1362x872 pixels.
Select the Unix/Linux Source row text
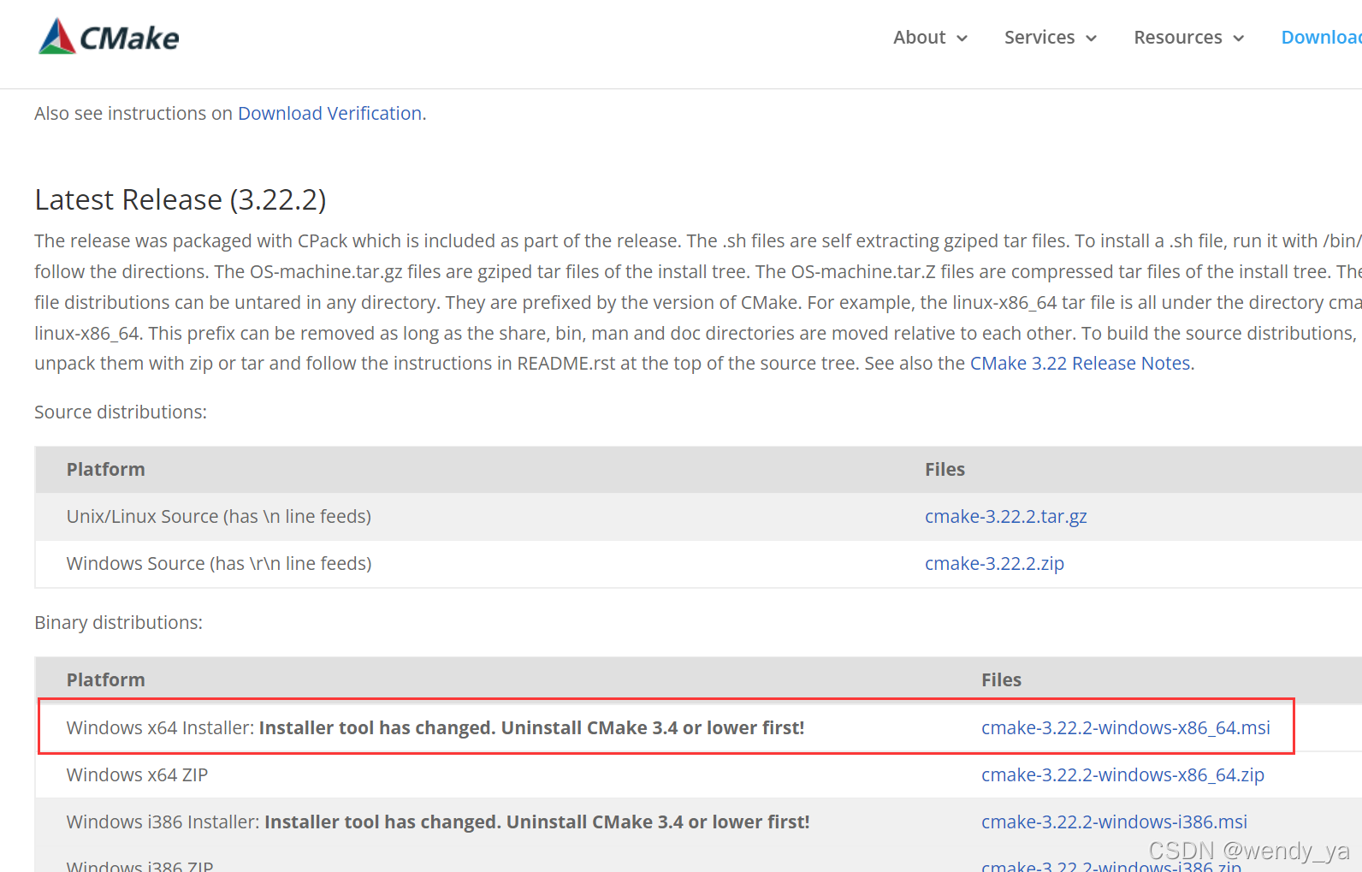point(219,516)
